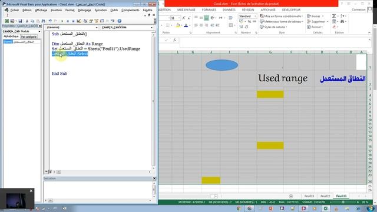
Task: Click the insert function fx icon
Action: coord(174,40)
